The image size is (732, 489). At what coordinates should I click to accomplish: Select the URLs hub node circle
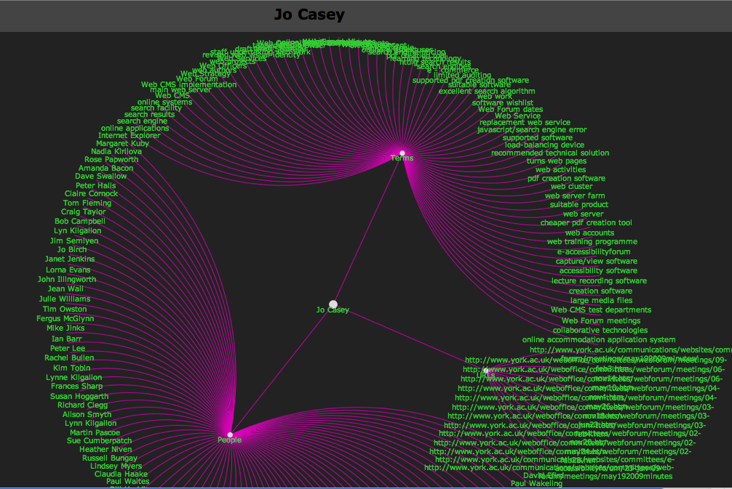click(485, 371)
